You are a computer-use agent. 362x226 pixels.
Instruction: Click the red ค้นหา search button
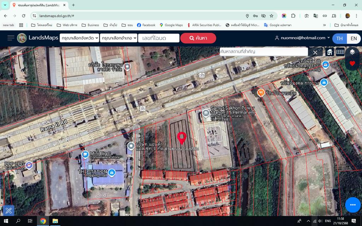198,38
